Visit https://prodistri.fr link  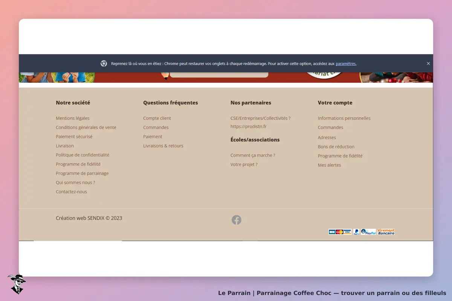[249, 126]
